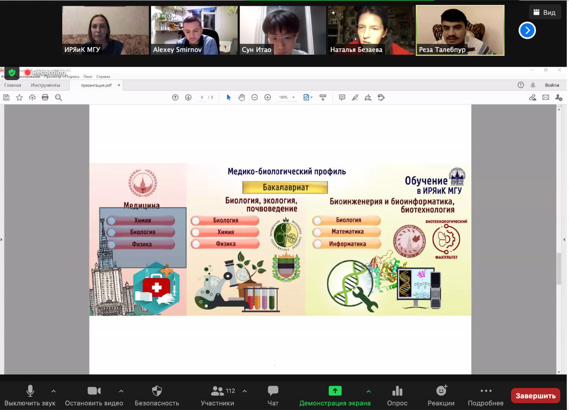The image size is (569, 410).
Task: Open the fit page options
Action: click(x=308, y=98)
